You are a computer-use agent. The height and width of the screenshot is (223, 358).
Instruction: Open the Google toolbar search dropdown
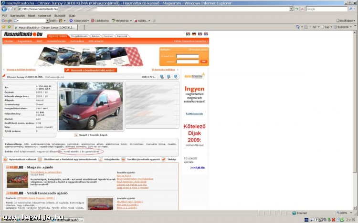[x=47, y=20]
